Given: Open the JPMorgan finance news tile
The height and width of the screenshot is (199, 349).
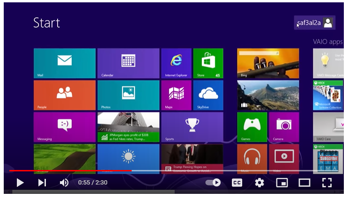Looking at the screenshot, I should point(128,127).
